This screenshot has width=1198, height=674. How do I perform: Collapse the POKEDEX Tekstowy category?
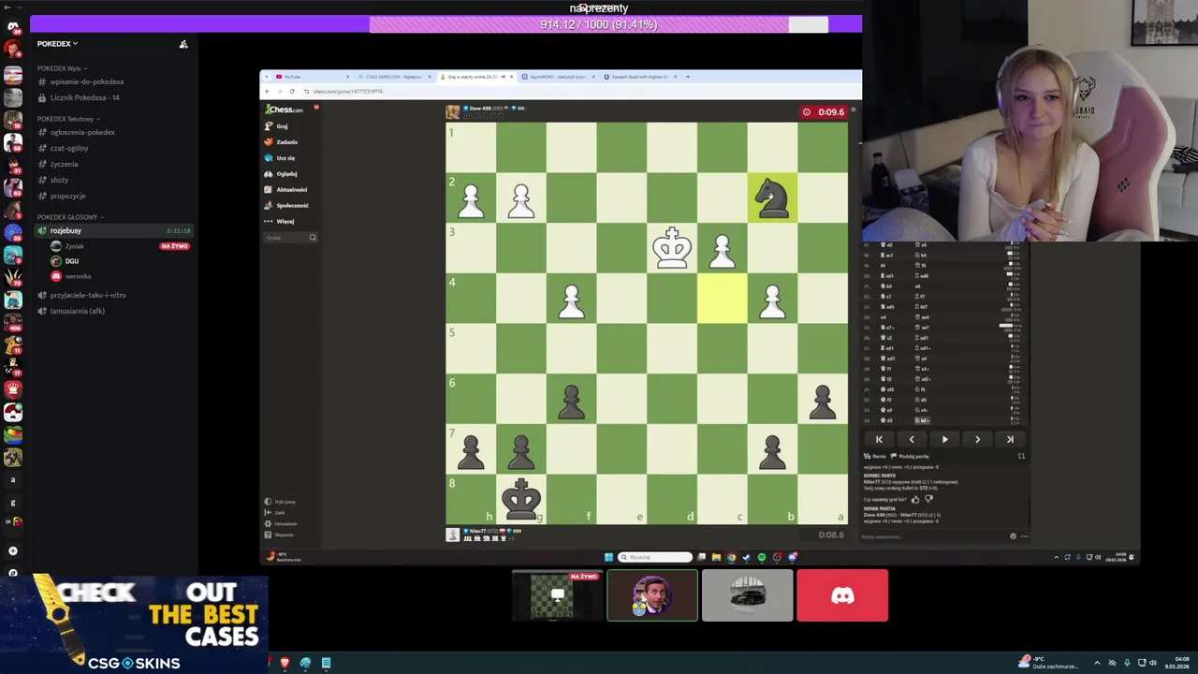tap(68, 119)
